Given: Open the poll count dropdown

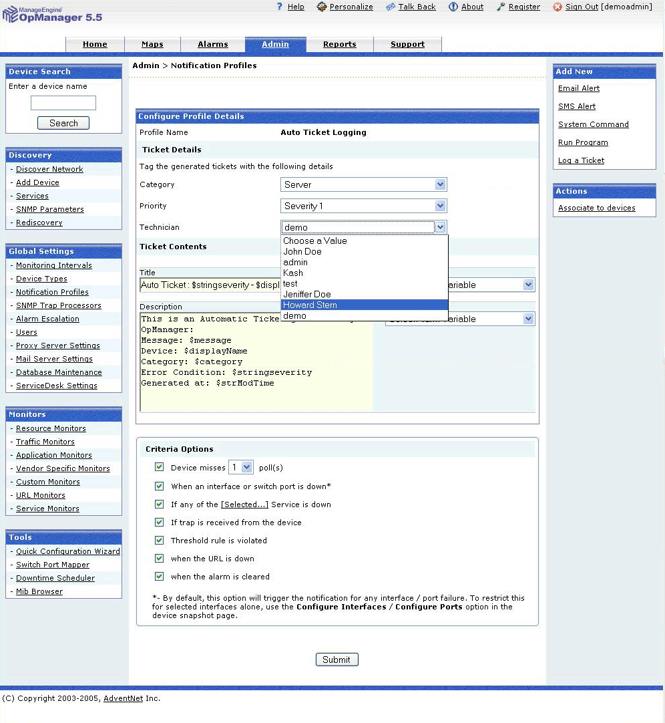Looking at the screenshot, I should pyautogui.click(x=241, y=467).
